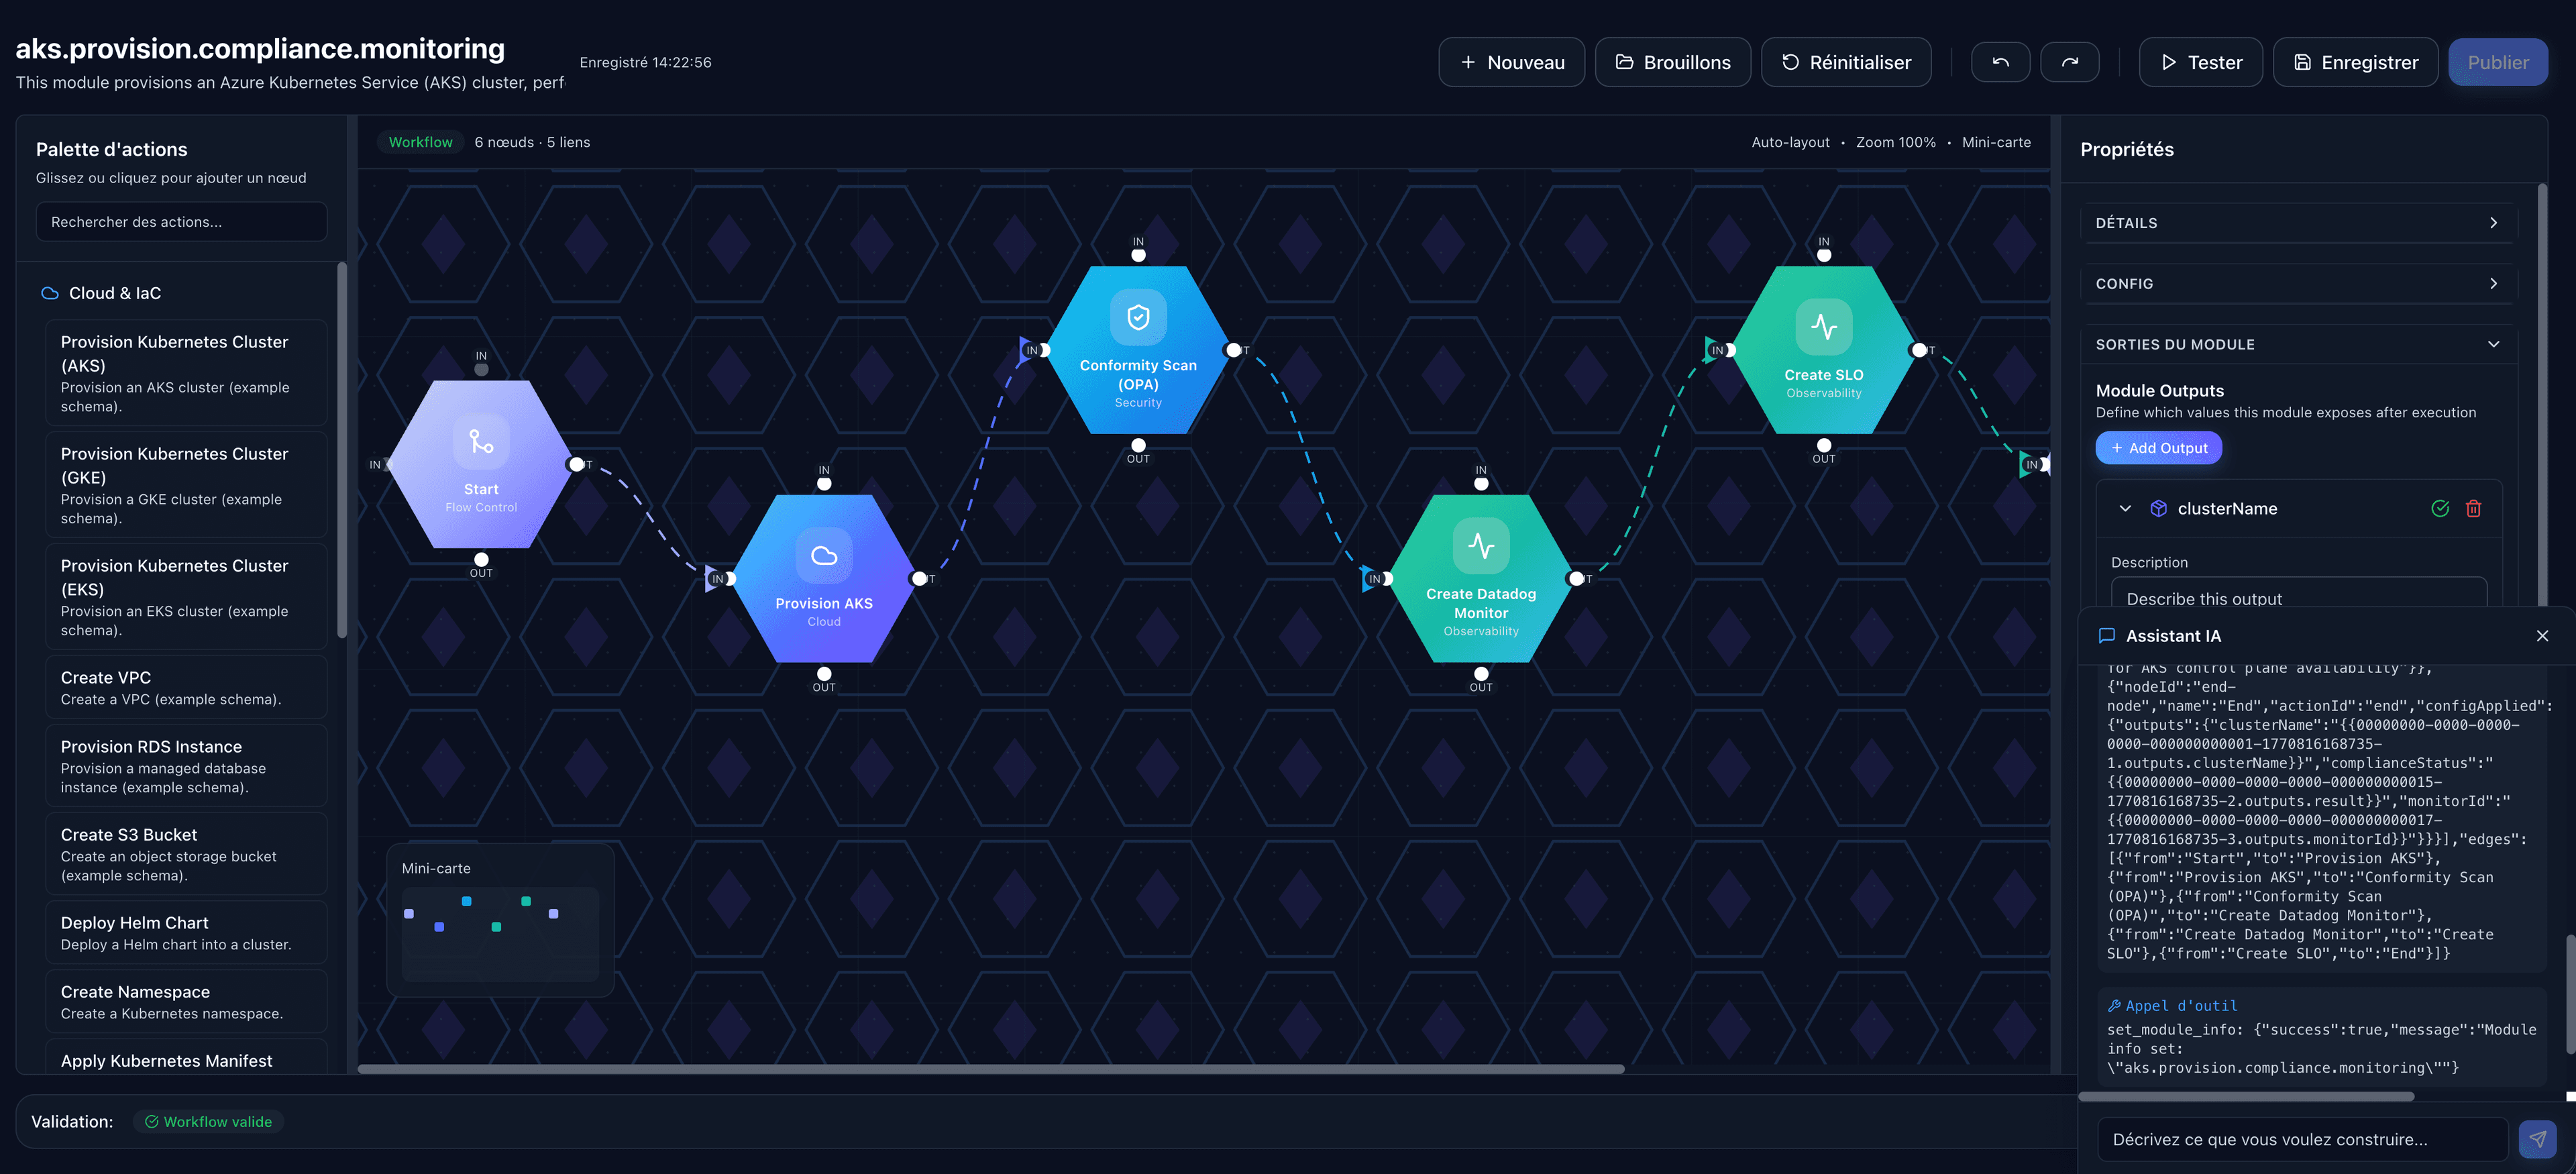This screenshot has width=2576, height=1174.
Task: Click the Rechercher des actions search field
Action: point(181,222)
